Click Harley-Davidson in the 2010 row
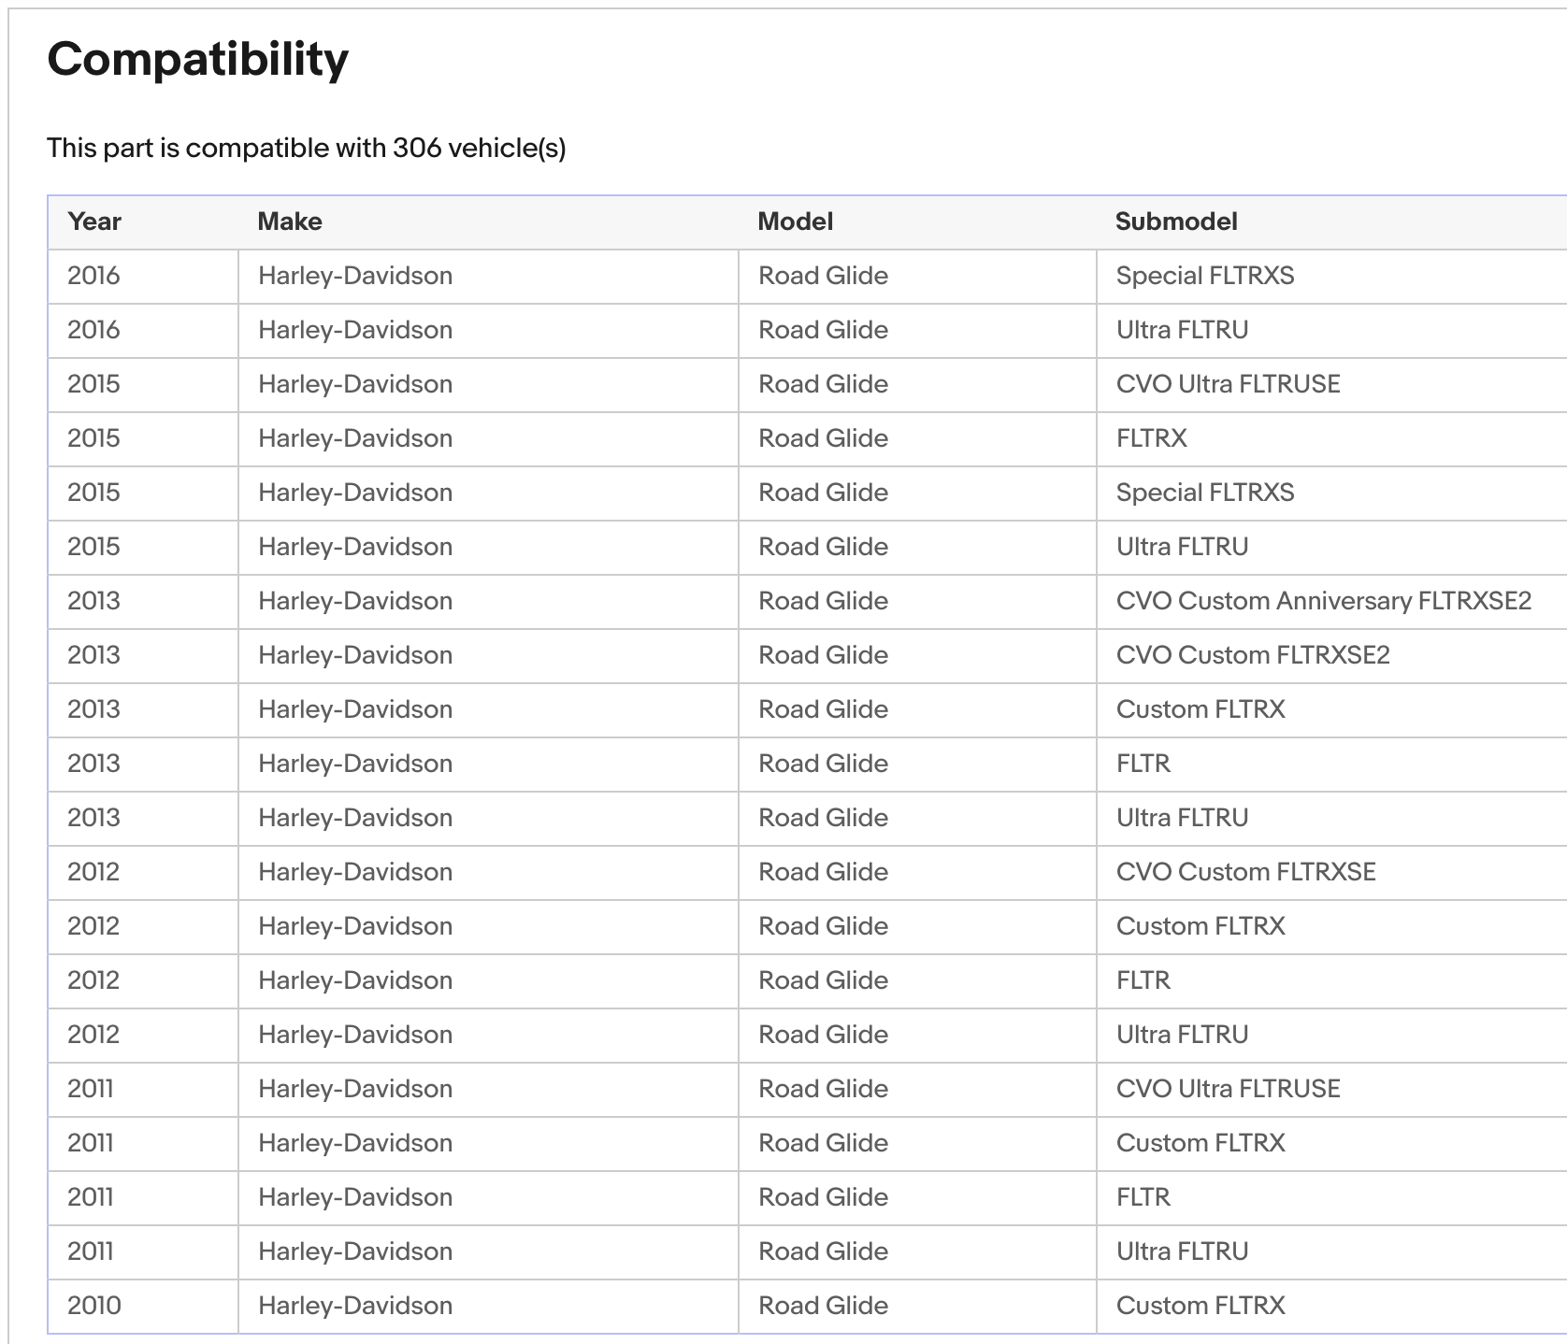This screenshot has height=1344, width=1567. pyautogui.click(x=355, y=1306)
